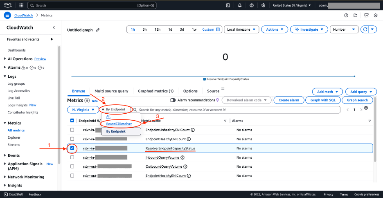Screen dimensions: 383x198
Task: Click the CloudShell icon in footer
Action: point(6,194)
